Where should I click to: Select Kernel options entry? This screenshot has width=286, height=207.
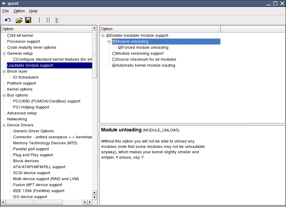[20, 89]
